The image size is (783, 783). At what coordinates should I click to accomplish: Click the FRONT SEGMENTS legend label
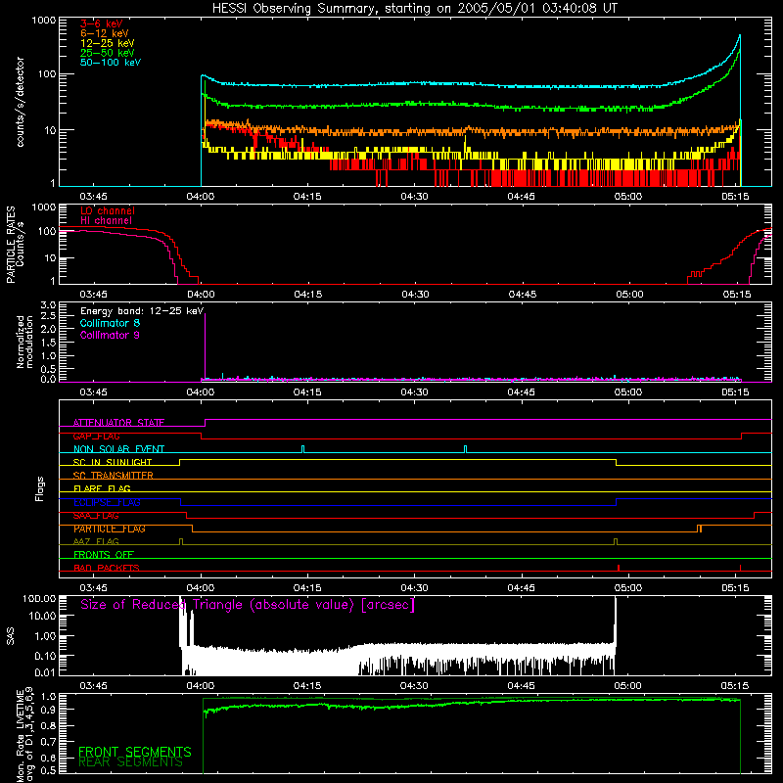pos(135,752)
